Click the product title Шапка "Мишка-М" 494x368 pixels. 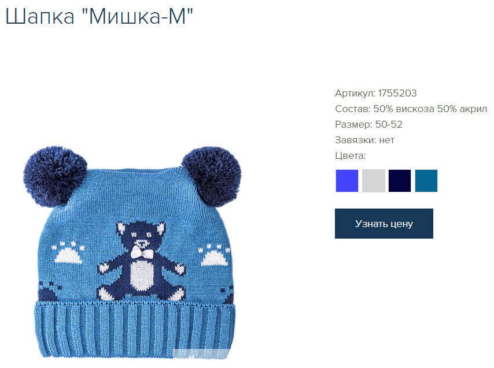[x=99, y=16]
